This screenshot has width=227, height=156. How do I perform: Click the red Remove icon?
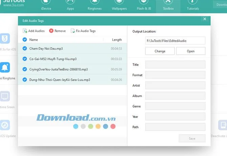51,31
